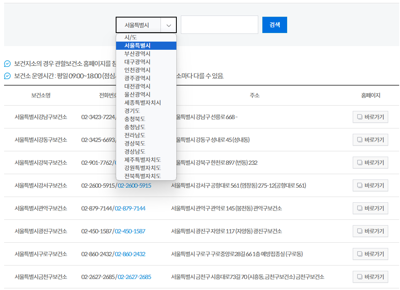
Task: Click the empty search input field
Action: click(x=219, y=24)
